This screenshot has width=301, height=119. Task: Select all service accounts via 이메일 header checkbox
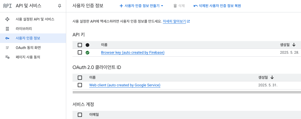pos(80,115)
